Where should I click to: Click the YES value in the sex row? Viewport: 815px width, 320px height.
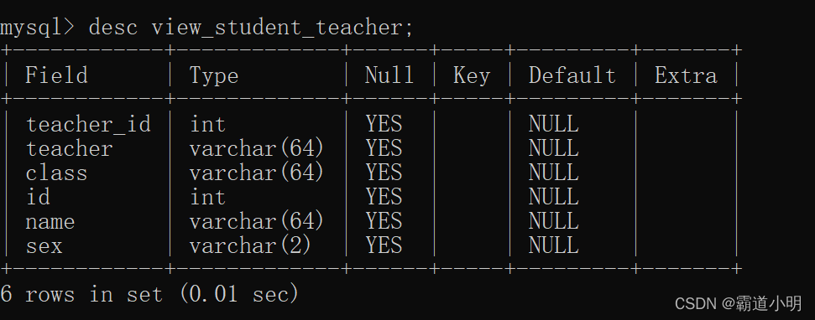(384, 245)
